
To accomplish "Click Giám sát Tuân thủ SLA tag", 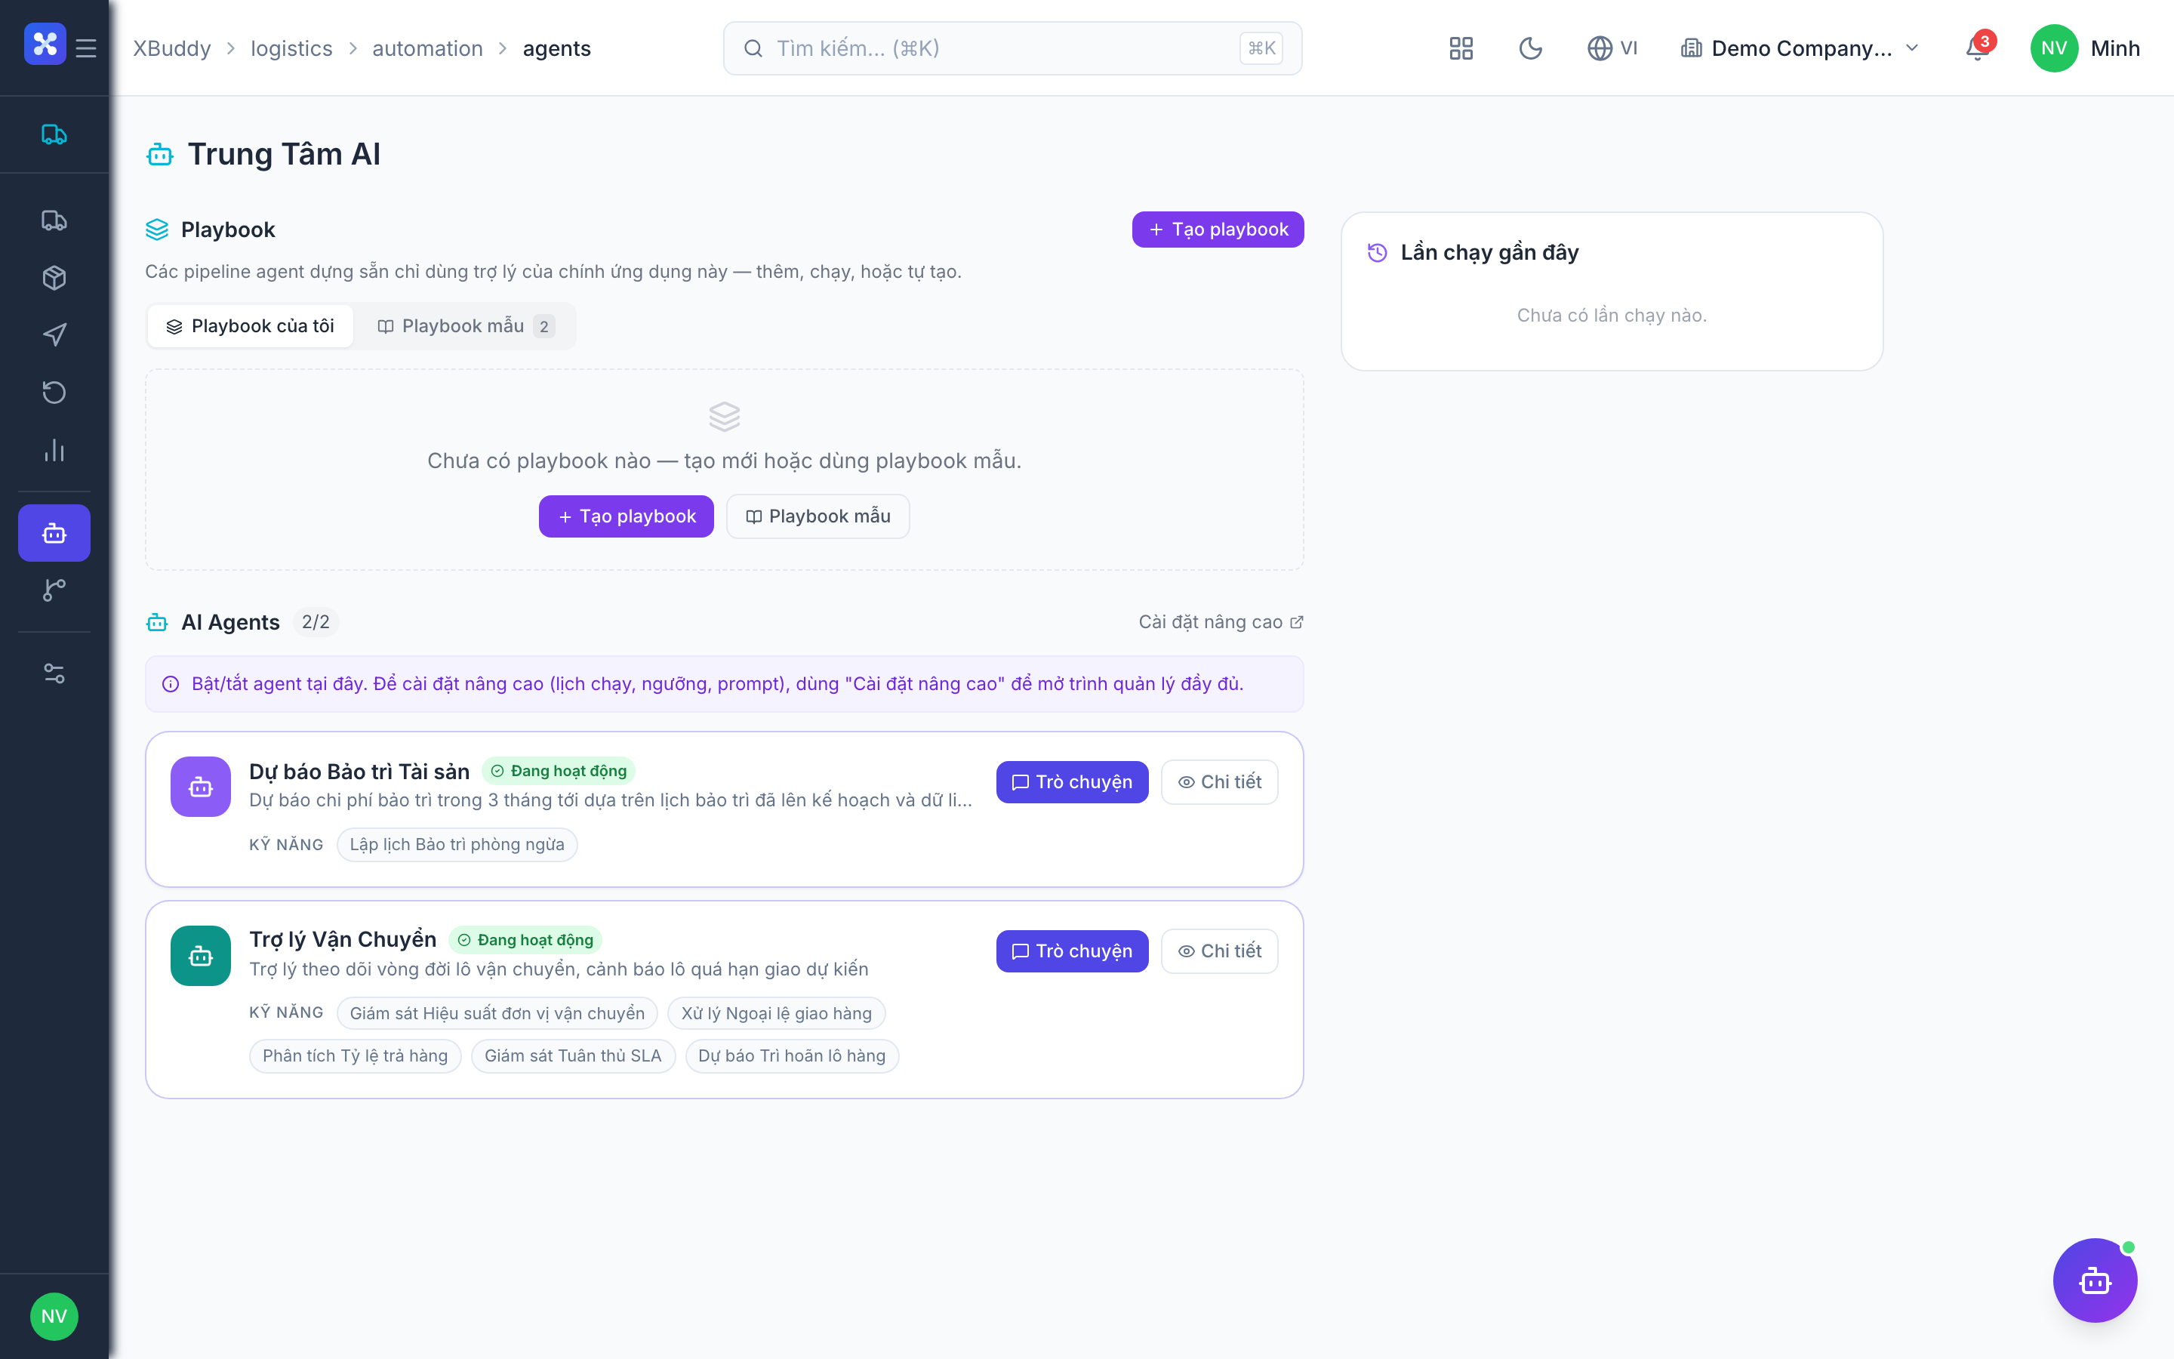I will pos(572,1055).
